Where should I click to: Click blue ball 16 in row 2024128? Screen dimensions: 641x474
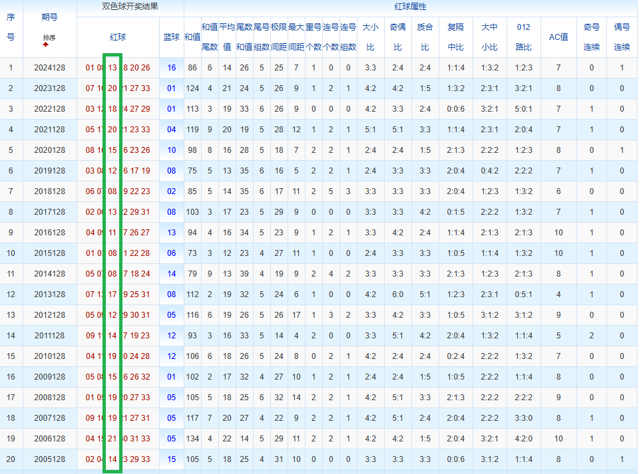click(171, 68)
